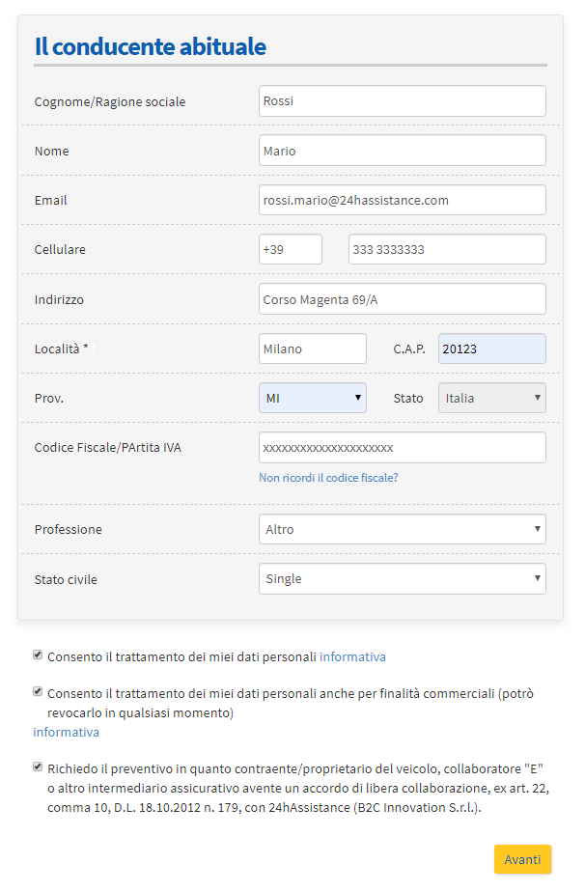Screen dimensions: 585x892
Task: Expand the Stato civile dropdown
Action: [x=402, y=578]
